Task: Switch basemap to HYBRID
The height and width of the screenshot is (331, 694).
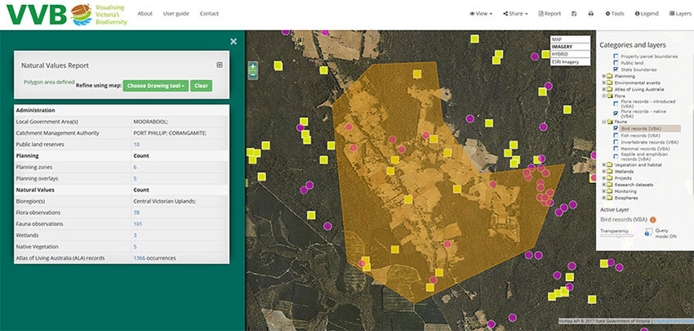Action: [x=570, y=54]
